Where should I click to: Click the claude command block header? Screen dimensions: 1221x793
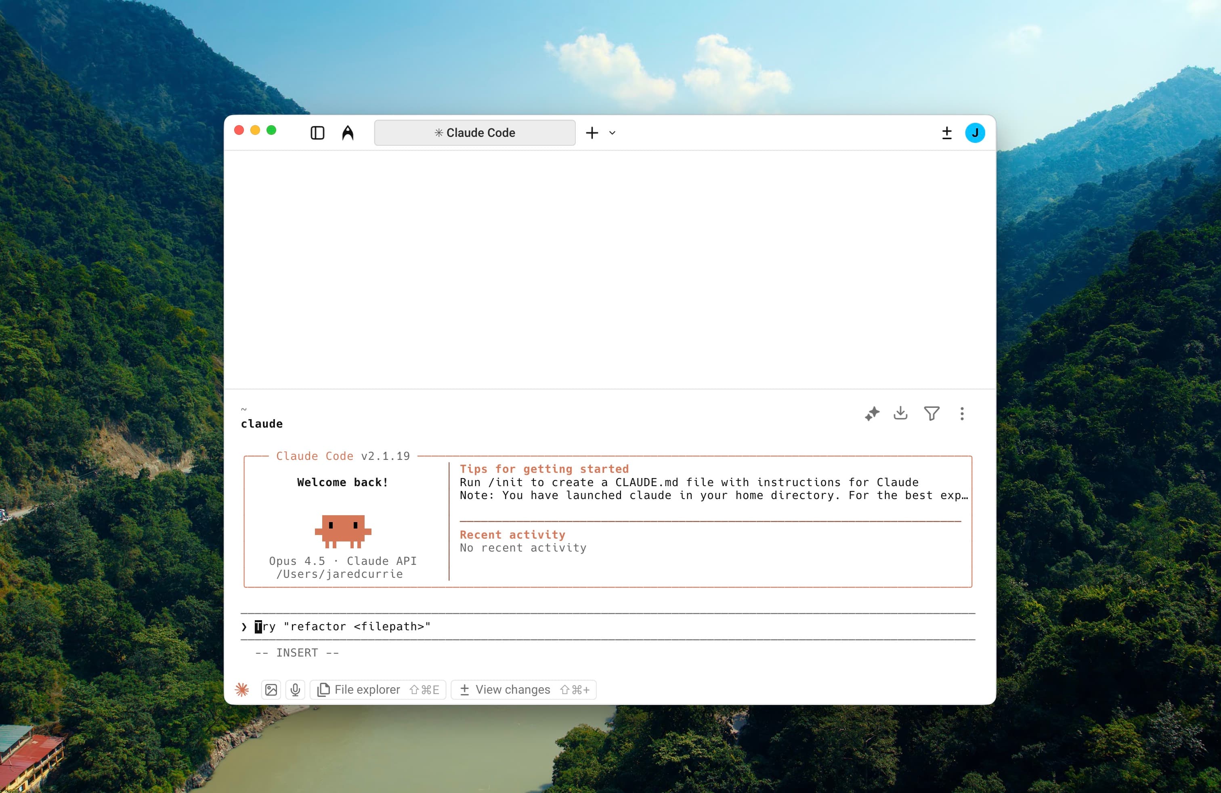[262, 424]
